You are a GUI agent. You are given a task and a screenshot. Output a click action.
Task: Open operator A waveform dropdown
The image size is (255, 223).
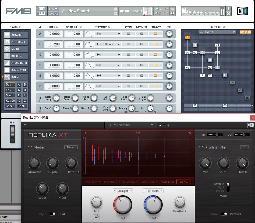pos(108,34)
